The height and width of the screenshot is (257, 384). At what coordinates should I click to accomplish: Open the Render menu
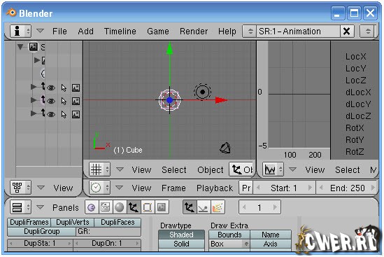click(194, 32)
